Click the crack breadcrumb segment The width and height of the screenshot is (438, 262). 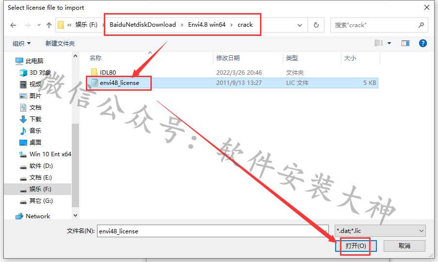[x=245, y=25]
